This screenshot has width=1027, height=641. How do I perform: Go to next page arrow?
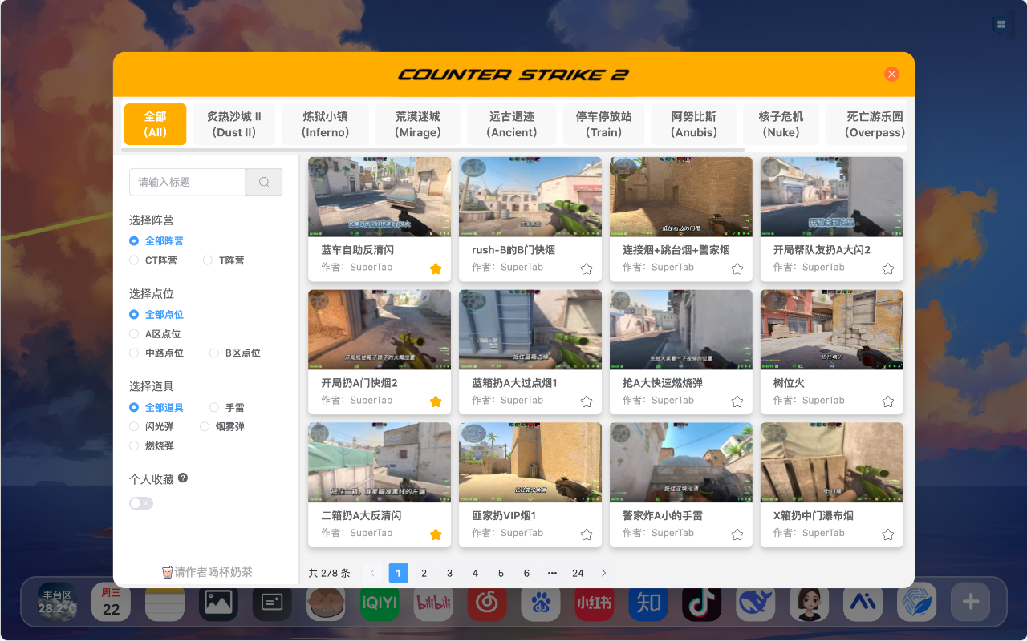[604, 573]
